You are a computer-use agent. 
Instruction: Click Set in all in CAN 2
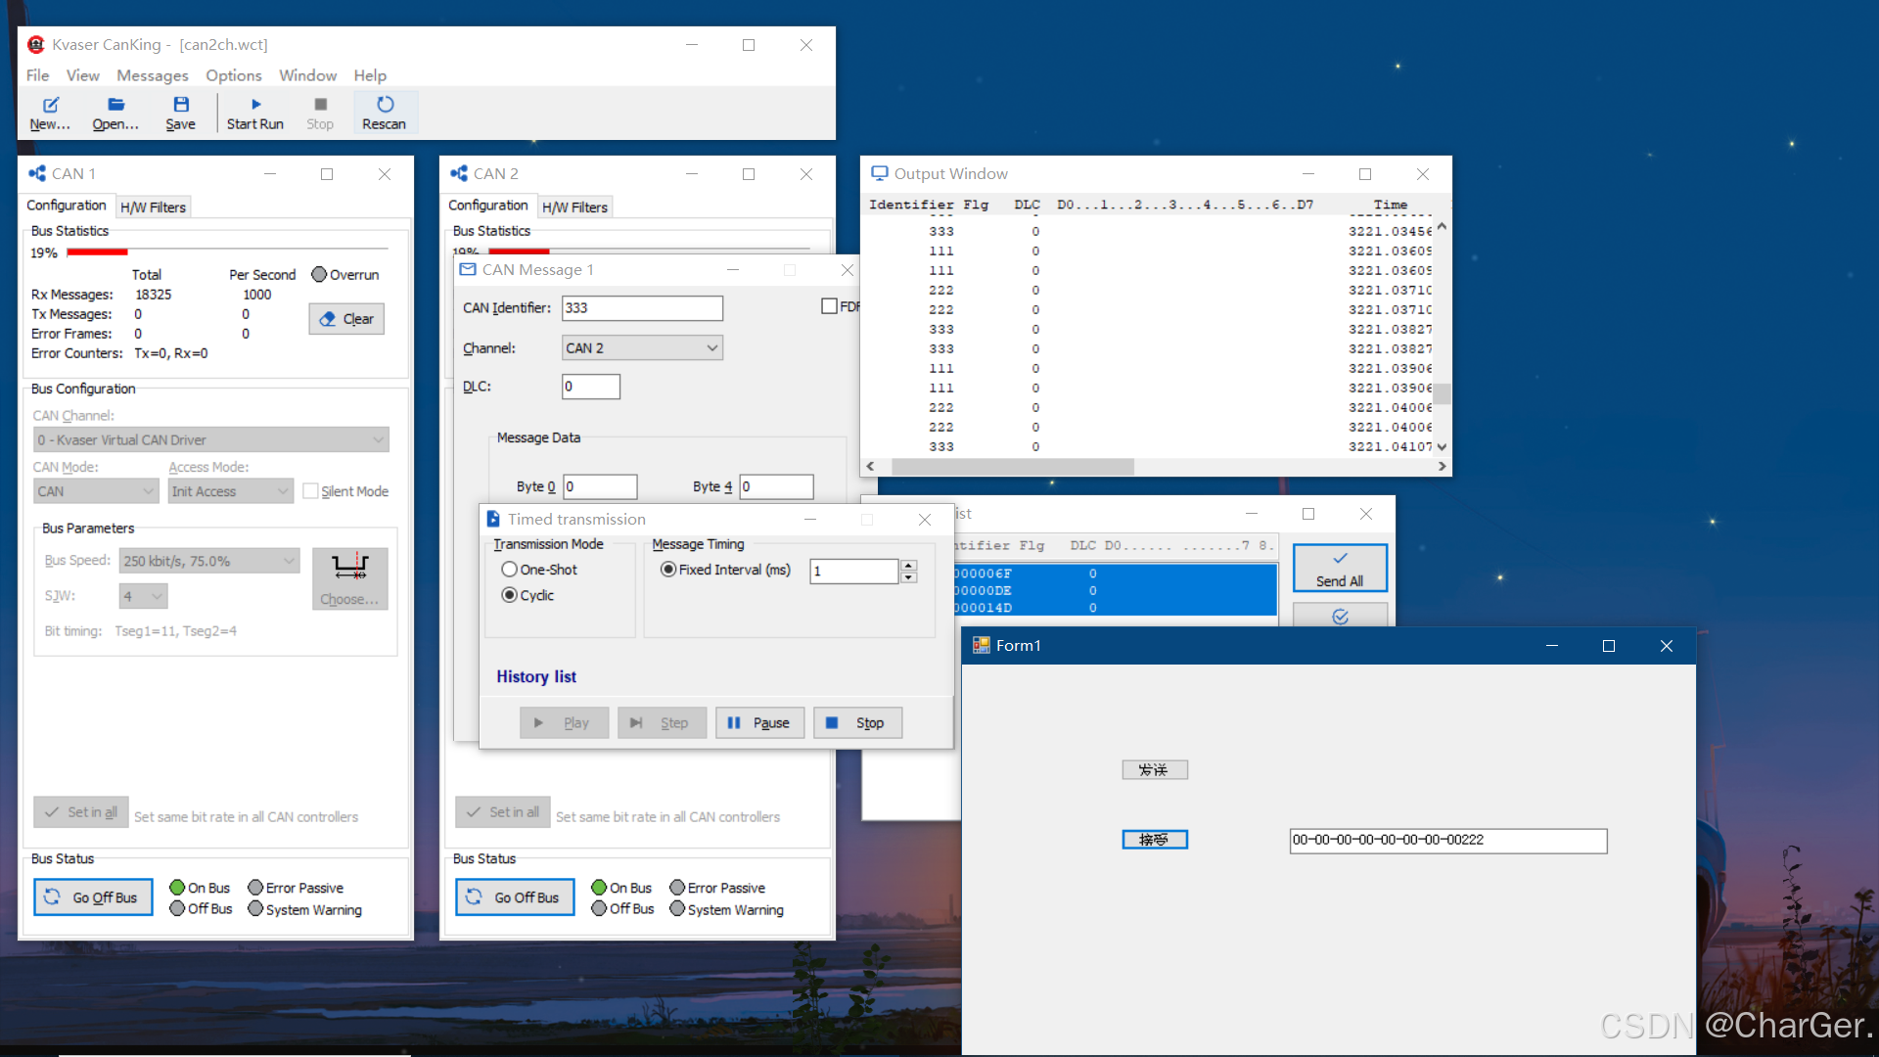tap(503, 811)
